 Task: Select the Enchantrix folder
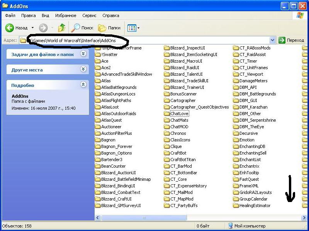[x=246, y=166]
